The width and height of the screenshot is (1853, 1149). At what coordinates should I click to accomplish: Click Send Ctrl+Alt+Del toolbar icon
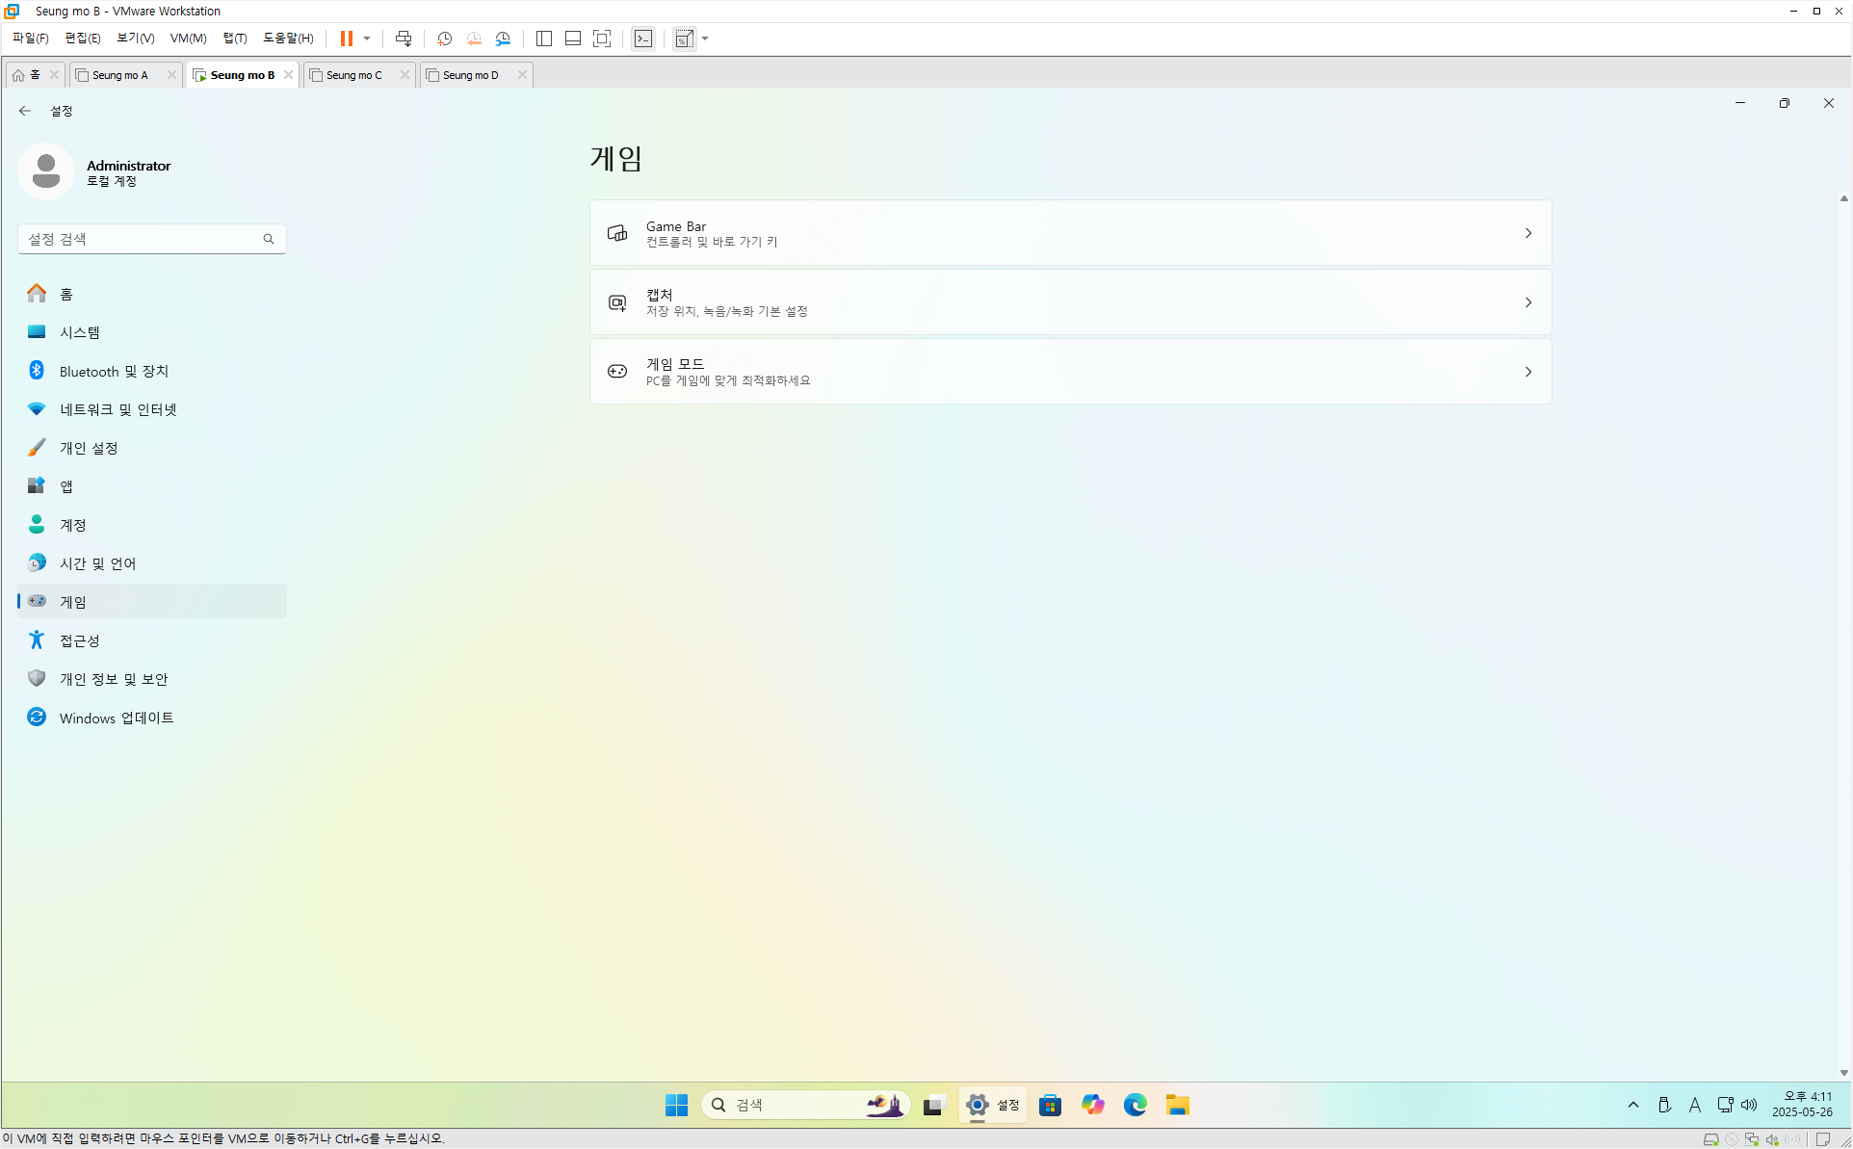point(404,39)
